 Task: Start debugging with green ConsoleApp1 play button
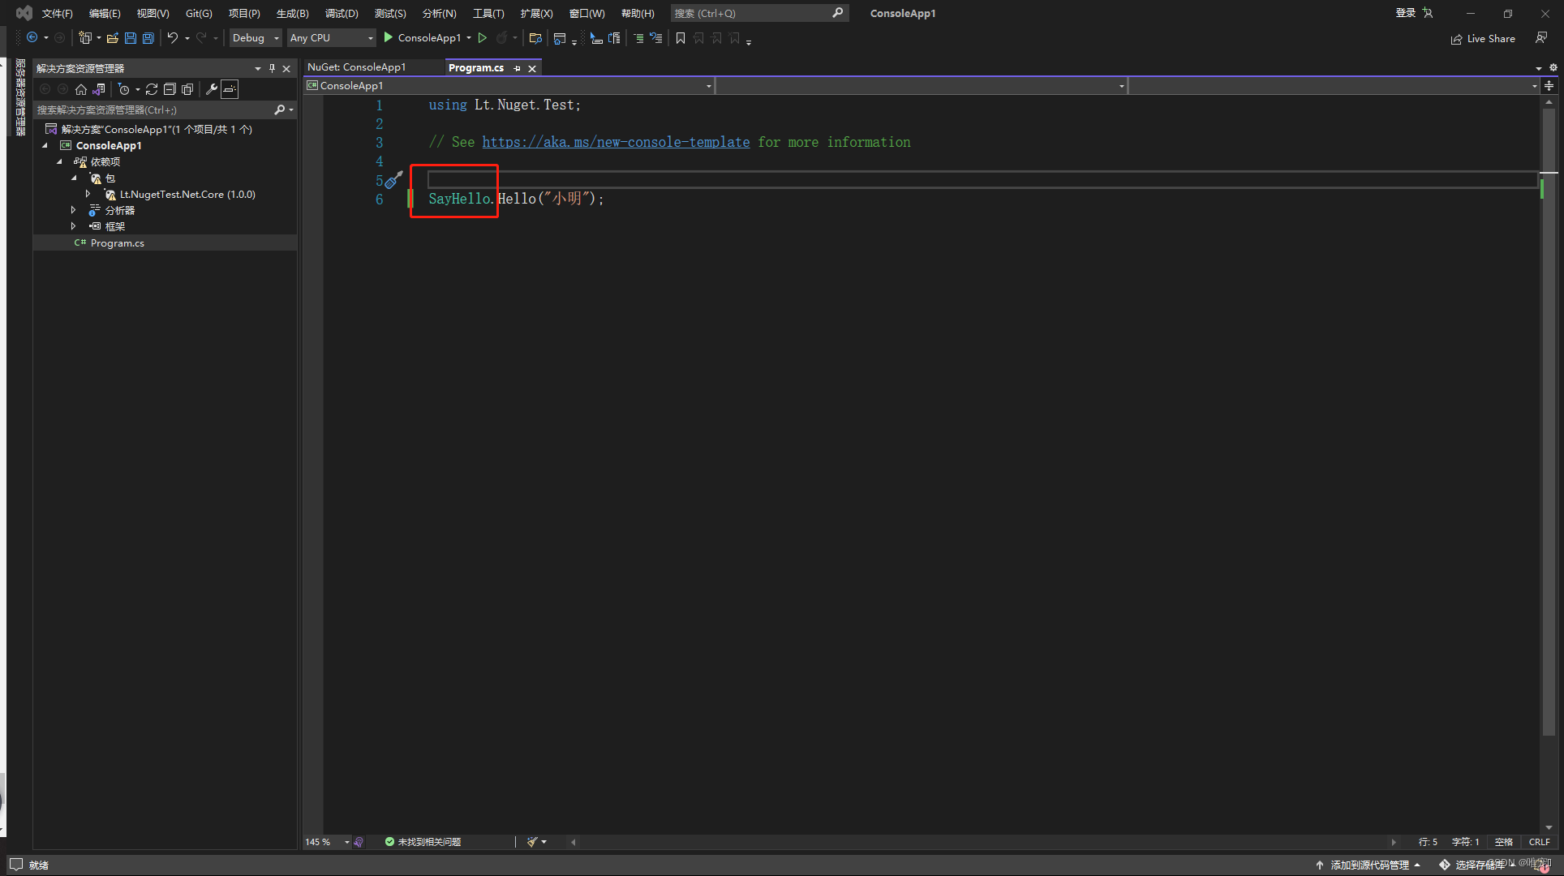click(389, 38)
